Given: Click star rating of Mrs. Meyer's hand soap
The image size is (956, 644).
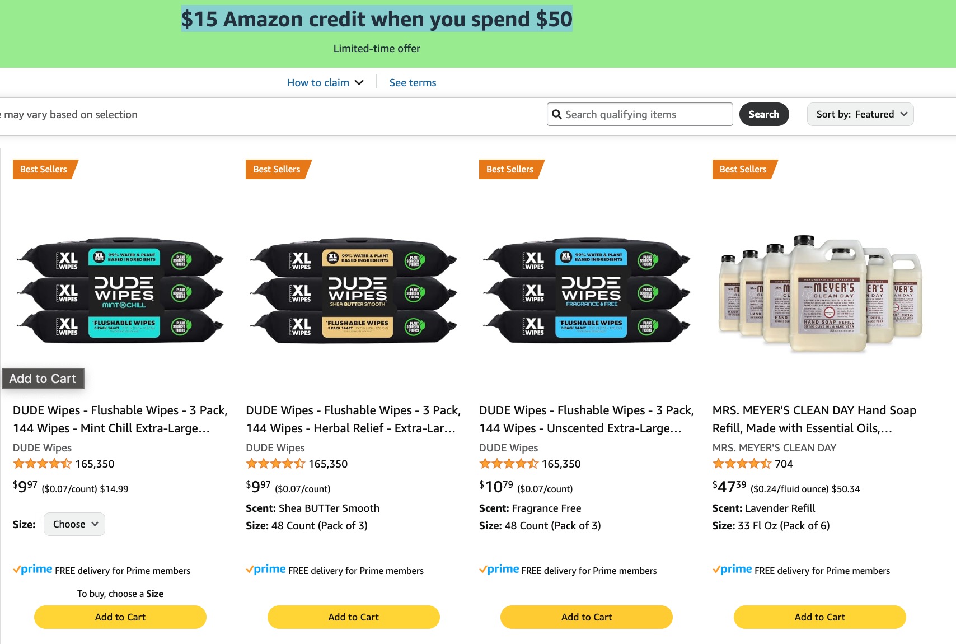Looking at the screenshot, I should [x=742, y=464].
